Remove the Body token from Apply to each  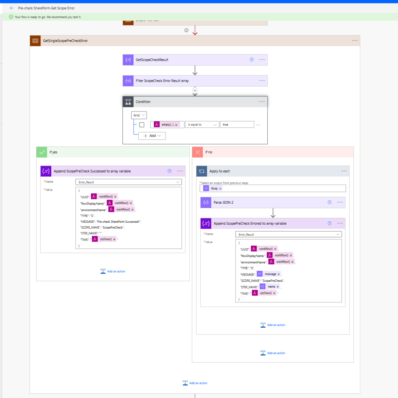(220, 189)
